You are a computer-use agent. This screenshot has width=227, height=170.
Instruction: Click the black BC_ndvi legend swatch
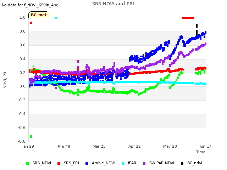click(x=182, y=163)
